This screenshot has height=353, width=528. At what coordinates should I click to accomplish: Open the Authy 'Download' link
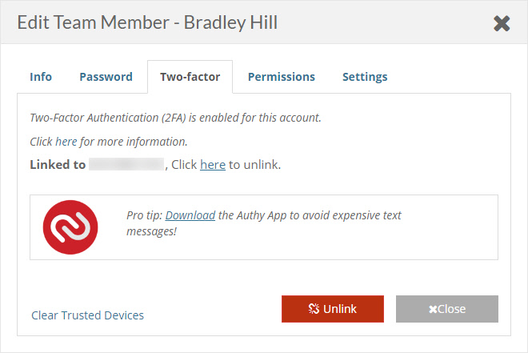(190, 215)
